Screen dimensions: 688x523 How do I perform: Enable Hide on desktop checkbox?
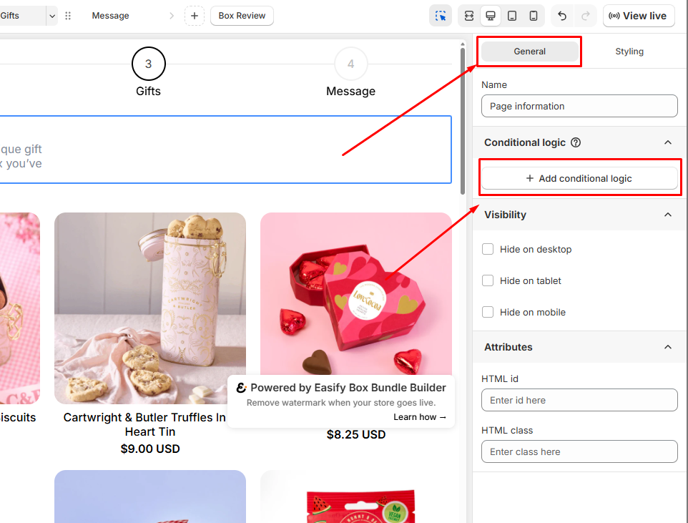[488, 249]
